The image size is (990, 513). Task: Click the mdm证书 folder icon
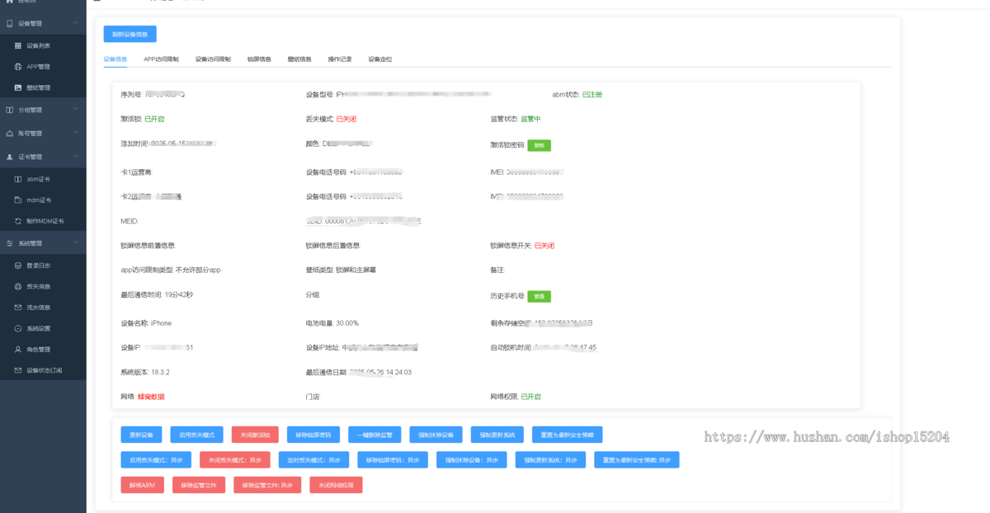click(x=18, y=200)
